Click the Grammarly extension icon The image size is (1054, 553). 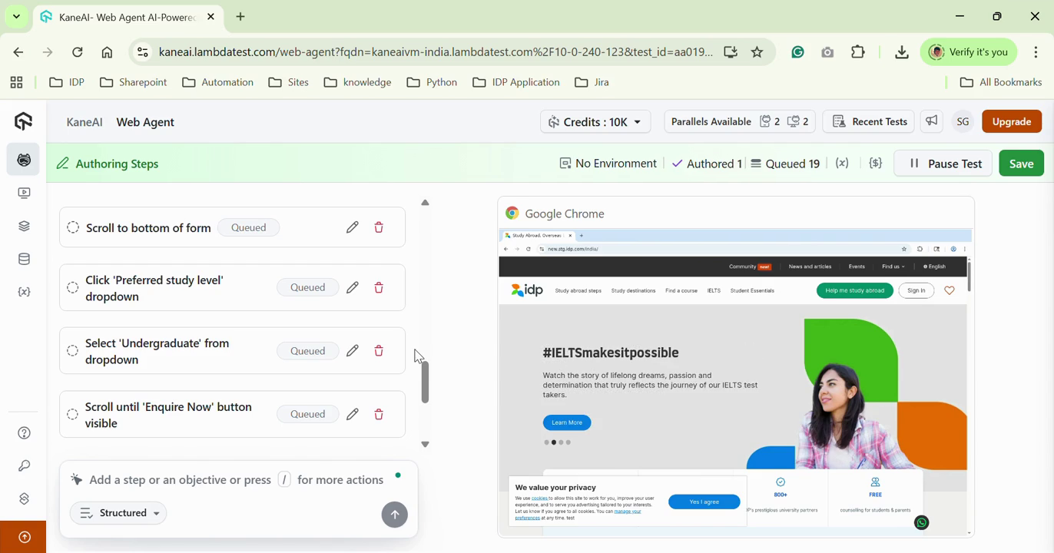pos(798,52)
